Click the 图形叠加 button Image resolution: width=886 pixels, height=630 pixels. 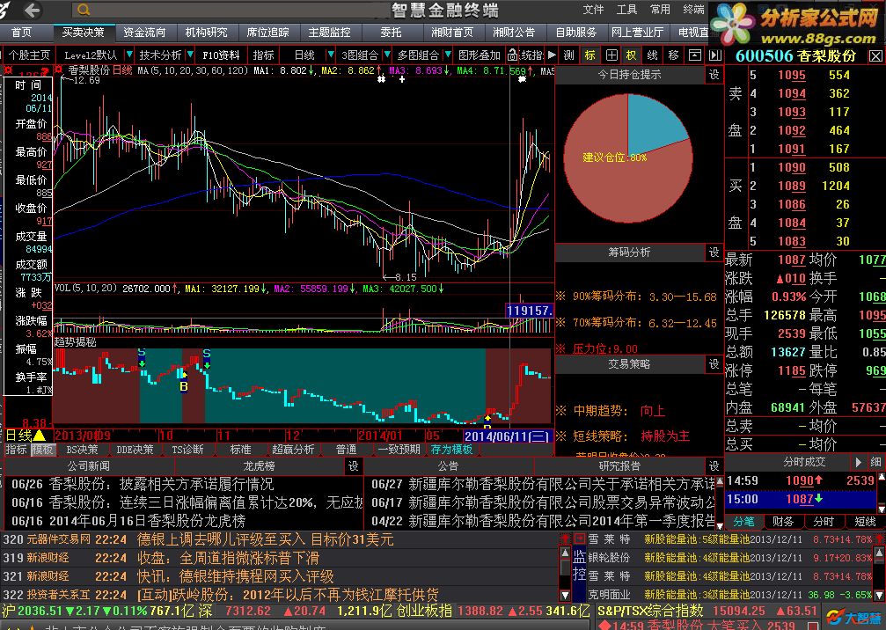click(x=480, y=55)
